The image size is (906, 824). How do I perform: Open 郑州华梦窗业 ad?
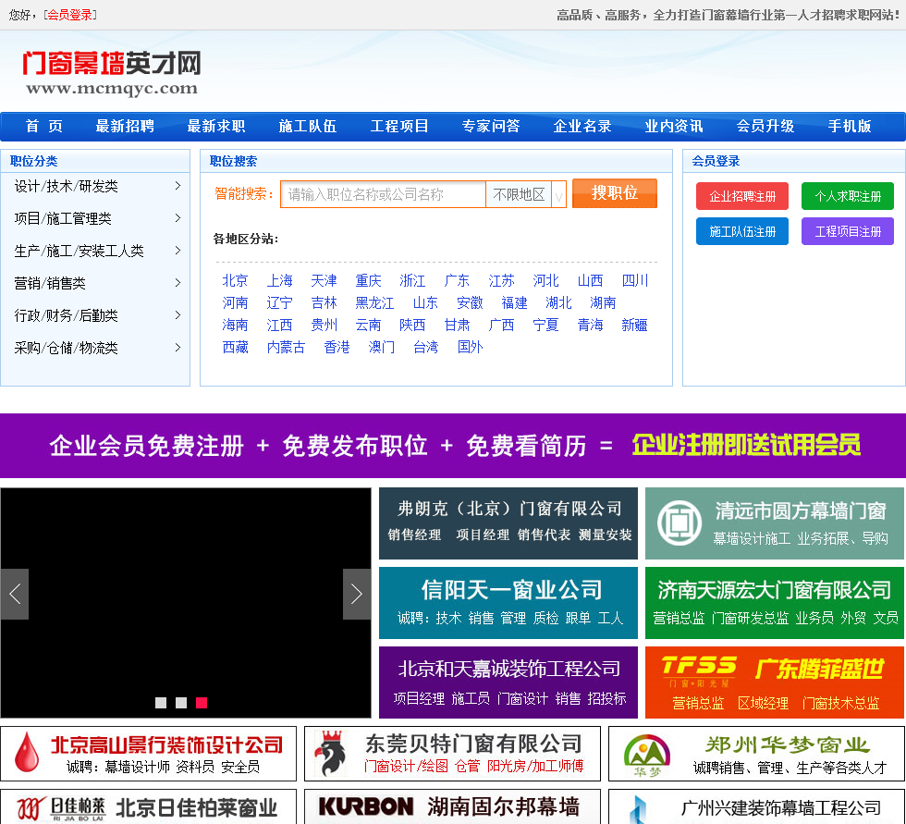(x=757, y=754)
